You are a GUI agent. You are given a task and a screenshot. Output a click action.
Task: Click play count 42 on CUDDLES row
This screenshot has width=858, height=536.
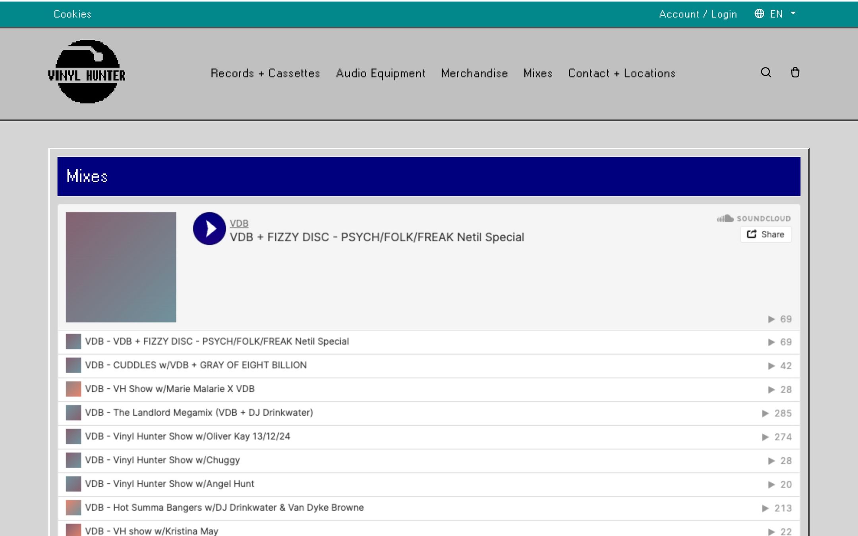pyautogui.click(x=780, y=366)
